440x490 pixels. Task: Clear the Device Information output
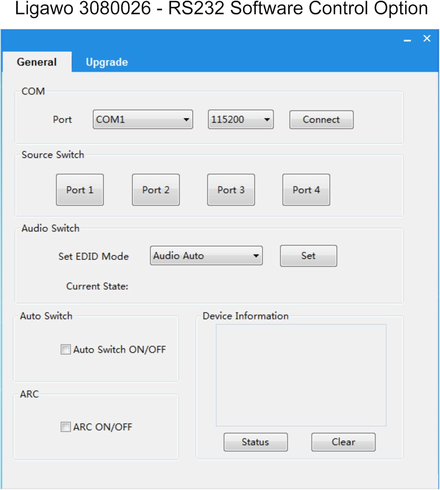pos(343,442)
